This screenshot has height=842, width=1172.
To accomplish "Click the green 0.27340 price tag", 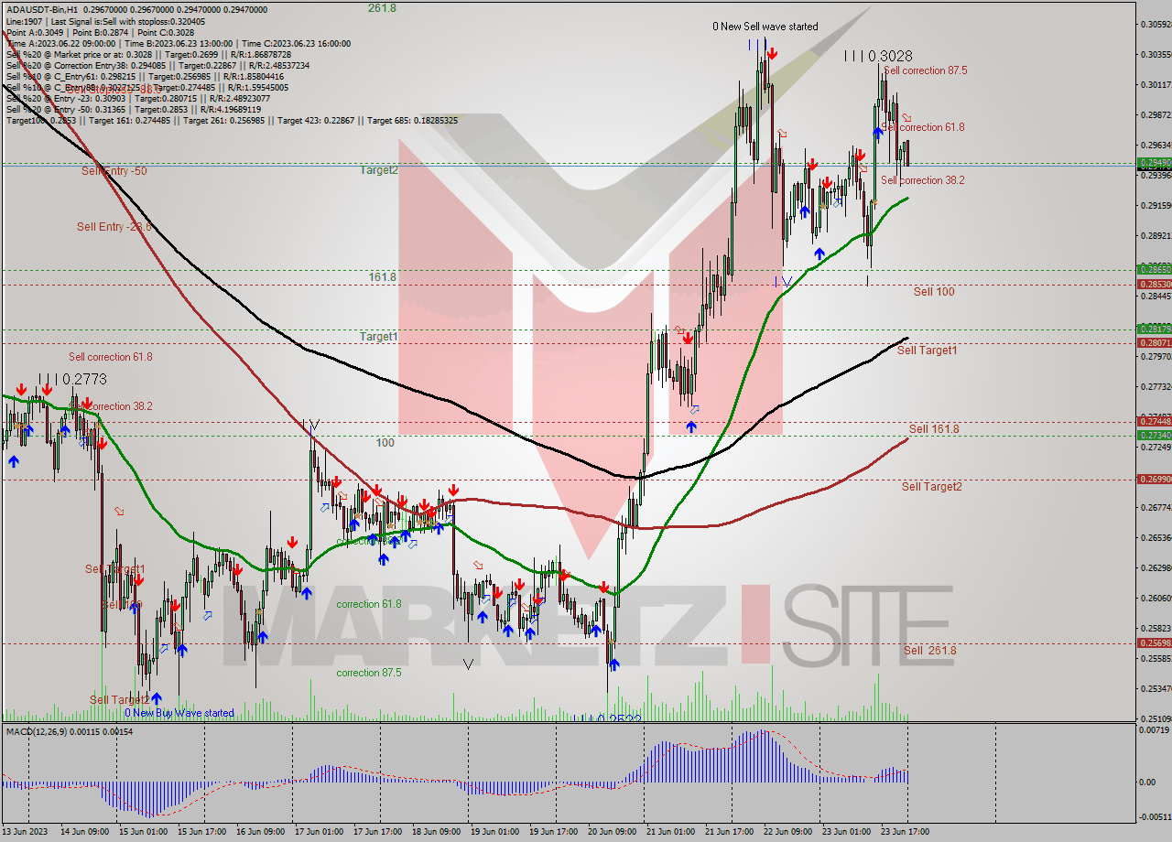I will (x=1154, y=436).
